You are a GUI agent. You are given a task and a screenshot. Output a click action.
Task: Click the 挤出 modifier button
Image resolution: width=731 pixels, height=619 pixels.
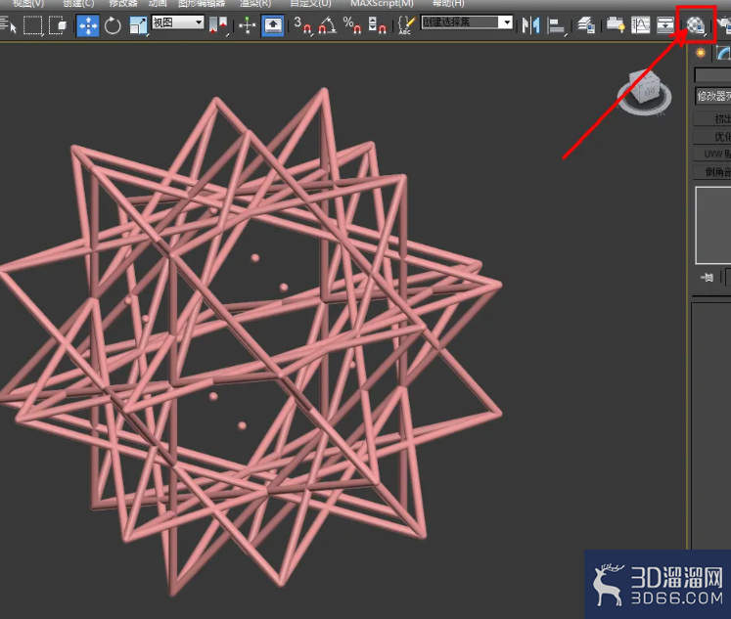[712, 118]
